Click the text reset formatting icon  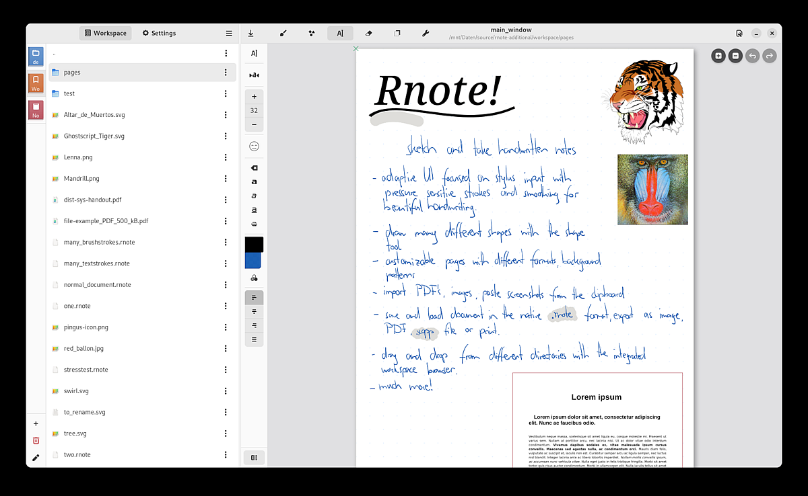click(254, 75)
